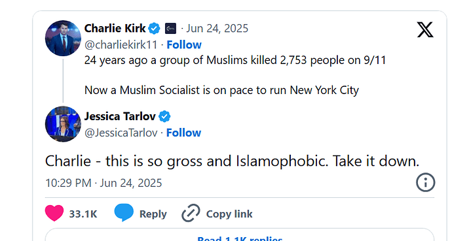
Task: Click Jessica Tarlov's verified badge
Action: 164,116
